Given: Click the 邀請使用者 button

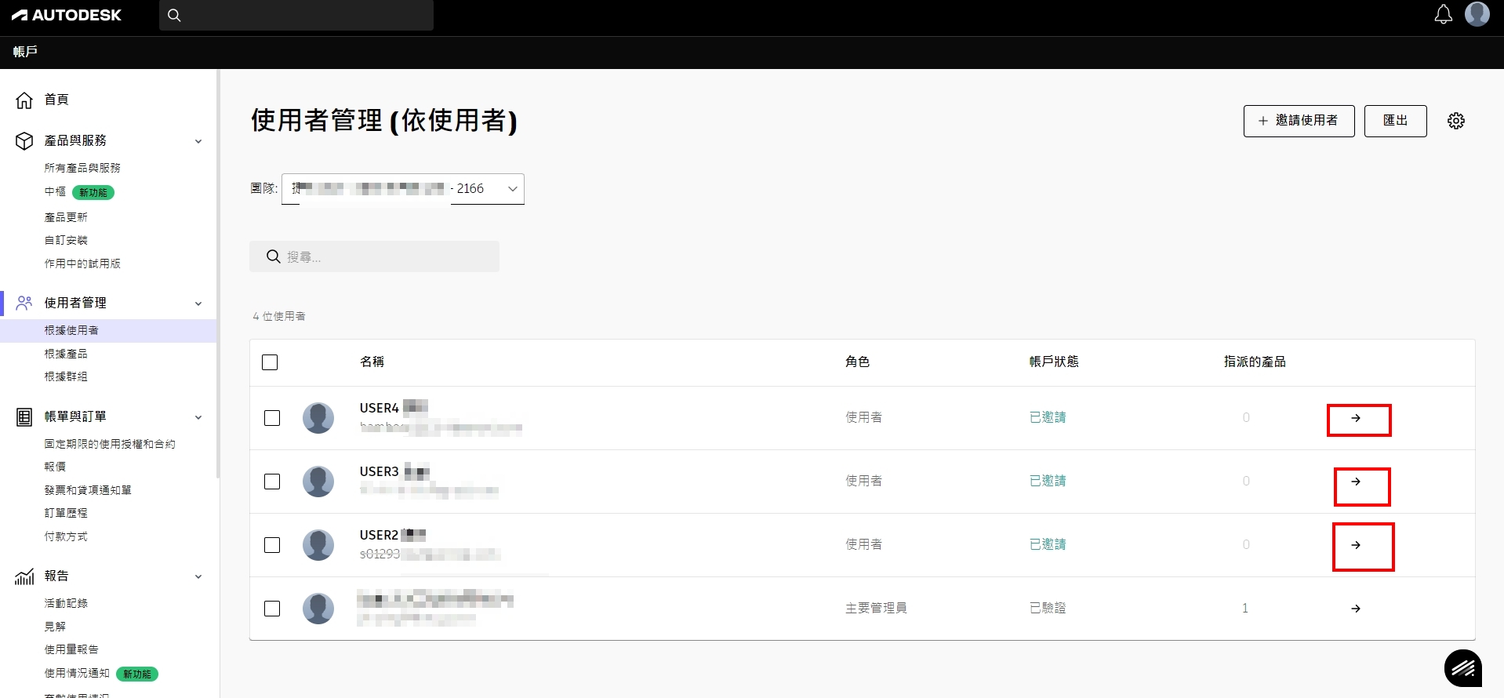Looking at the screenshot, I should [1299, 121].
